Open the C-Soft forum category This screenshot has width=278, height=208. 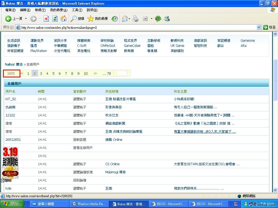pyautogui.click(x=82, y=45)
